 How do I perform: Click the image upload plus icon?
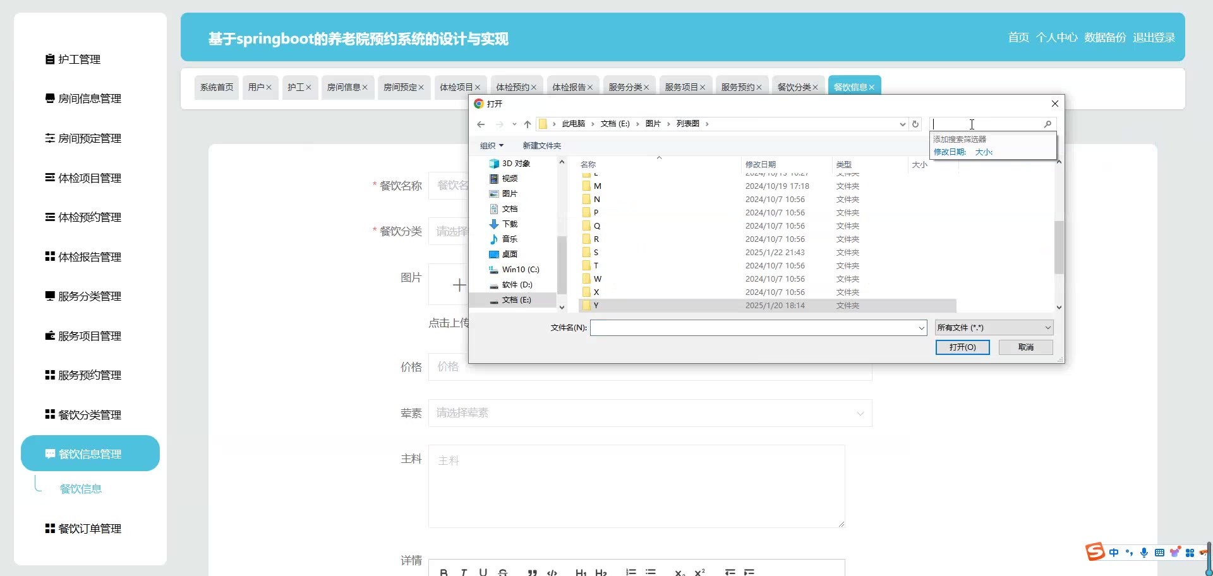(x=459, y=285)
